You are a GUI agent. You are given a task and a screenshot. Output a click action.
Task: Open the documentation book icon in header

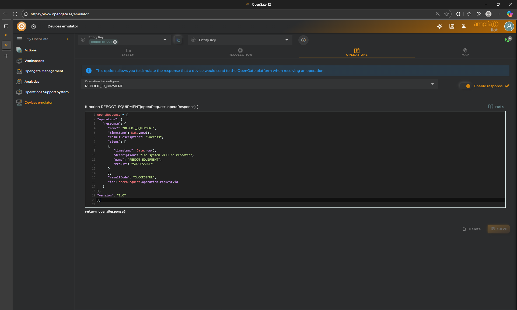(x=452, y=26)
